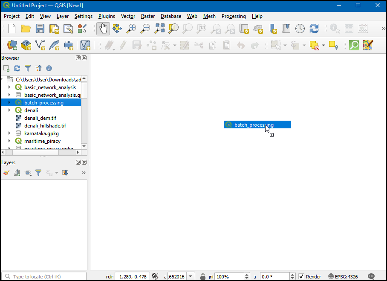387x281 pixels.
Task: Open the Project menu
Action: coord(12,16)
